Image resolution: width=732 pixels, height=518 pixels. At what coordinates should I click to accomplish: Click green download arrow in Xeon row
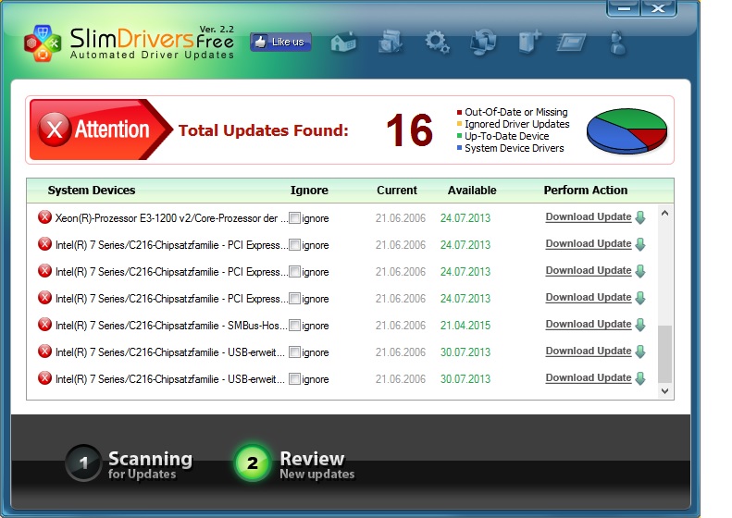point(641,217)
